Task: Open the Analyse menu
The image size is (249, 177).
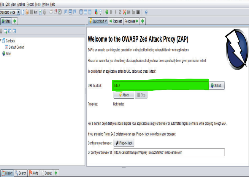Action: click(21, 4)
